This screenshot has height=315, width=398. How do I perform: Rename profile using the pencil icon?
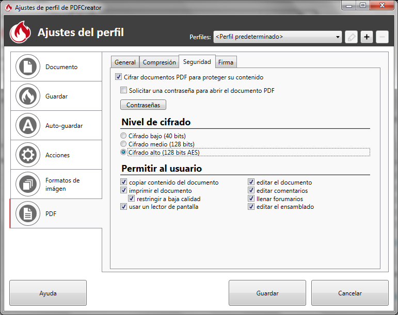352,37
